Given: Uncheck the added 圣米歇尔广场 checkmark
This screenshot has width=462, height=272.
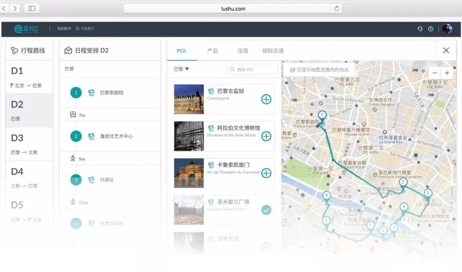Looking at the screenshot, I should click(266, 210).
